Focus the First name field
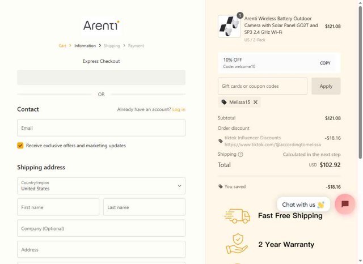The height and width of the screenshot is (264, 363). 58,207
